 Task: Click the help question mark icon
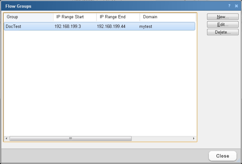229,6
